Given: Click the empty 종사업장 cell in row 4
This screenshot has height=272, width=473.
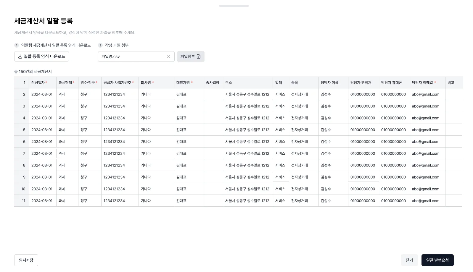Looking at the screenshot, I should point(213,118).
